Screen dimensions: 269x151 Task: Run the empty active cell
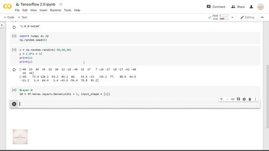[14, 104]
